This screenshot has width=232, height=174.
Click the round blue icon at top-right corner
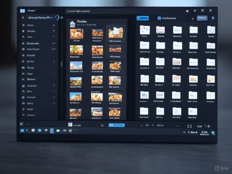tap(213, 18)
